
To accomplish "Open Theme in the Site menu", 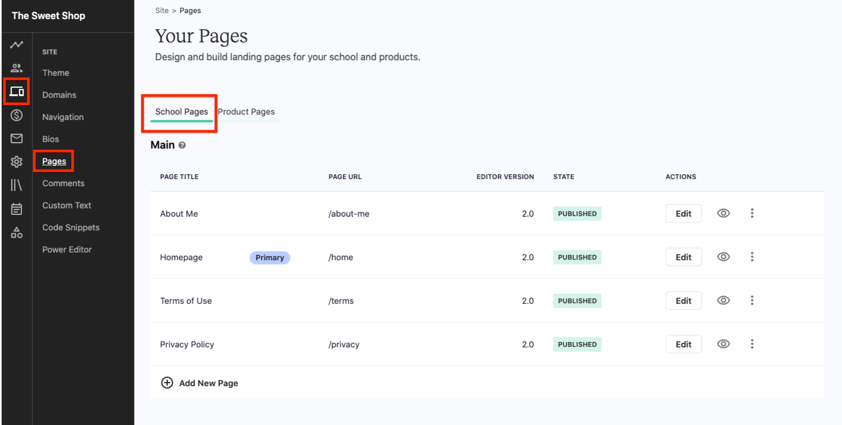I will (x=56, y=73).
